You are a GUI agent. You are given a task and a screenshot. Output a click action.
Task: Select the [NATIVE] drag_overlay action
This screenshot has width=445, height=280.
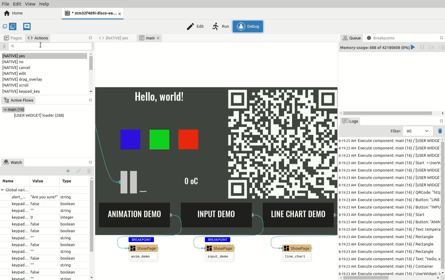(x=44, y=79)
